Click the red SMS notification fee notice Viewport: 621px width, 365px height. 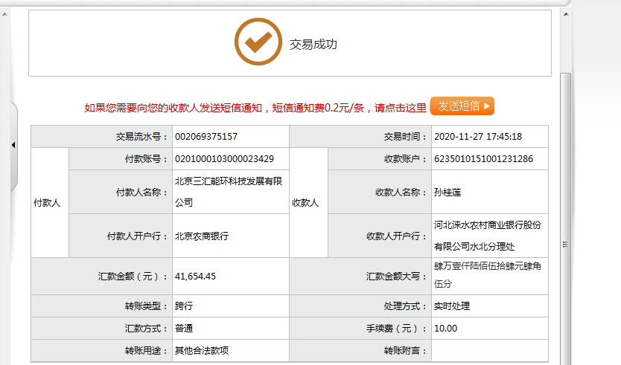[255, 108]
